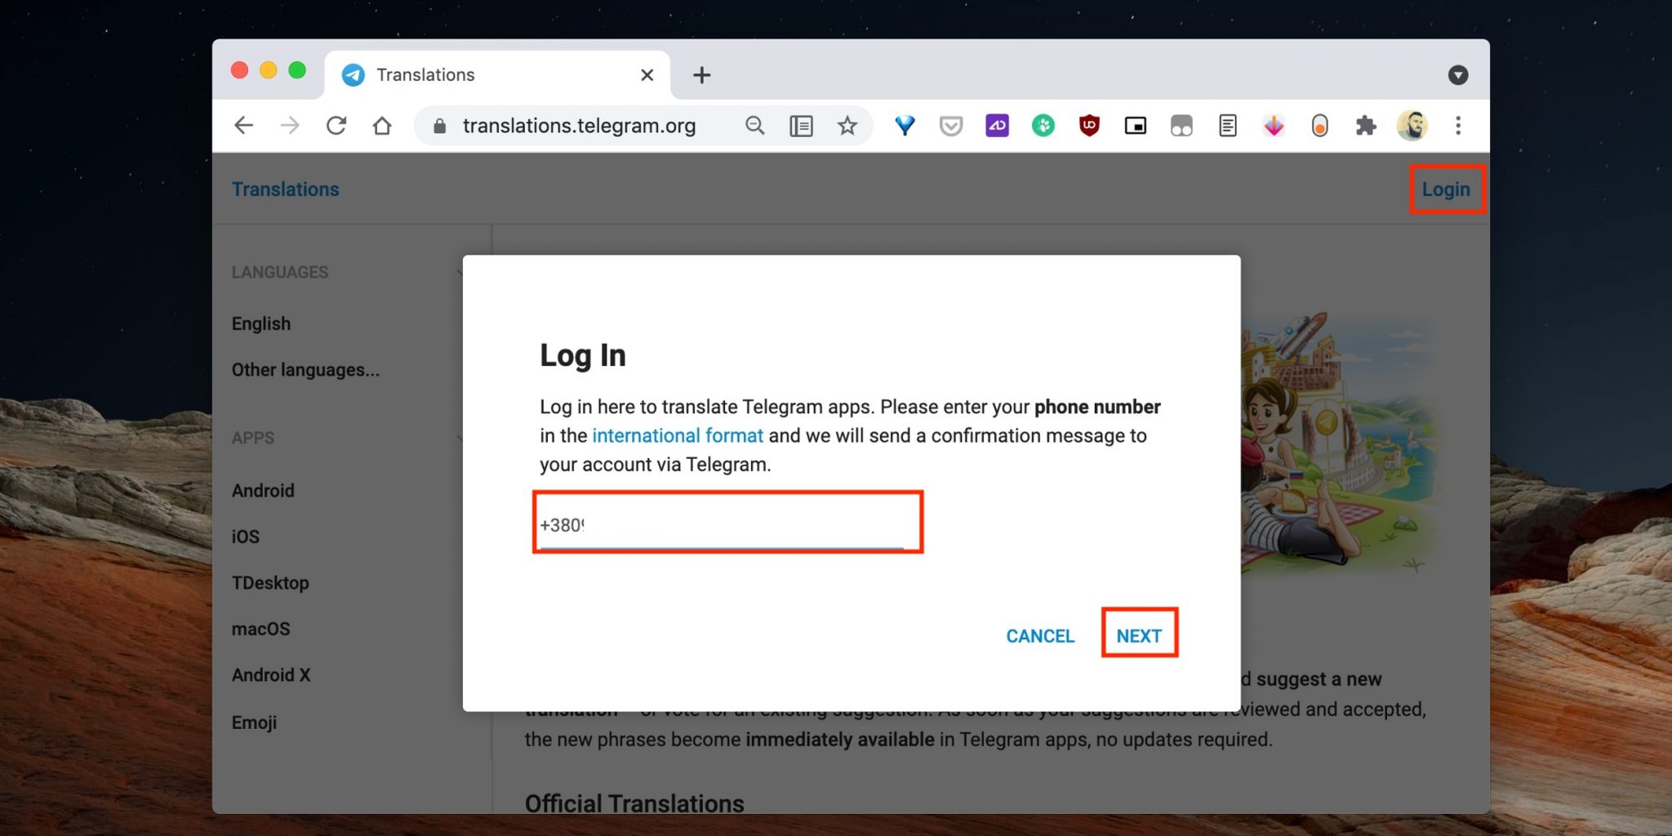Go to the browser home page
Screen dimensions: 1672x836
(382, 126)
